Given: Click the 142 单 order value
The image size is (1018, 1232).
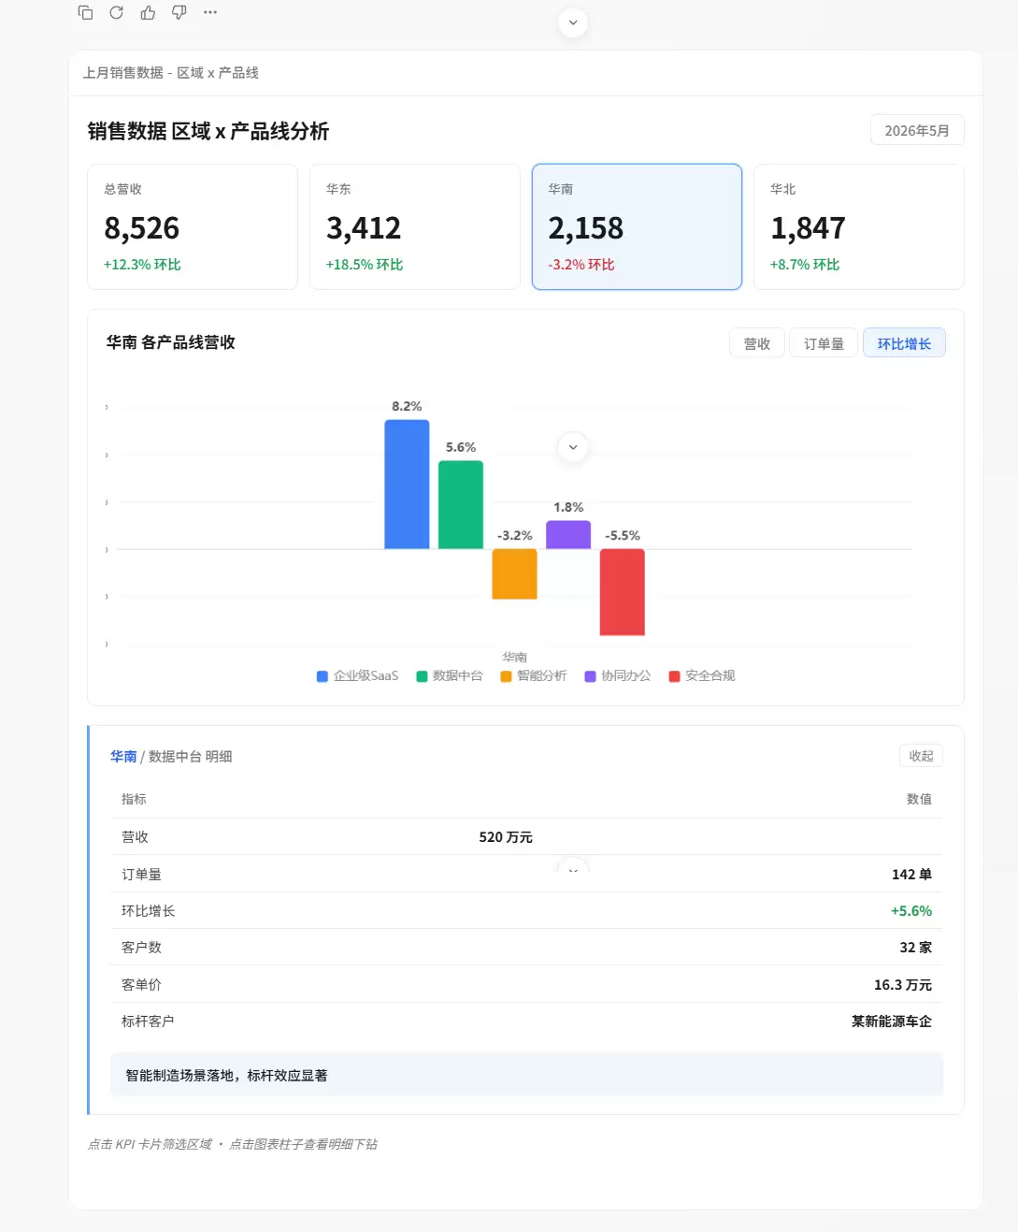Looking at the screenshot, I should pos(911,875).
